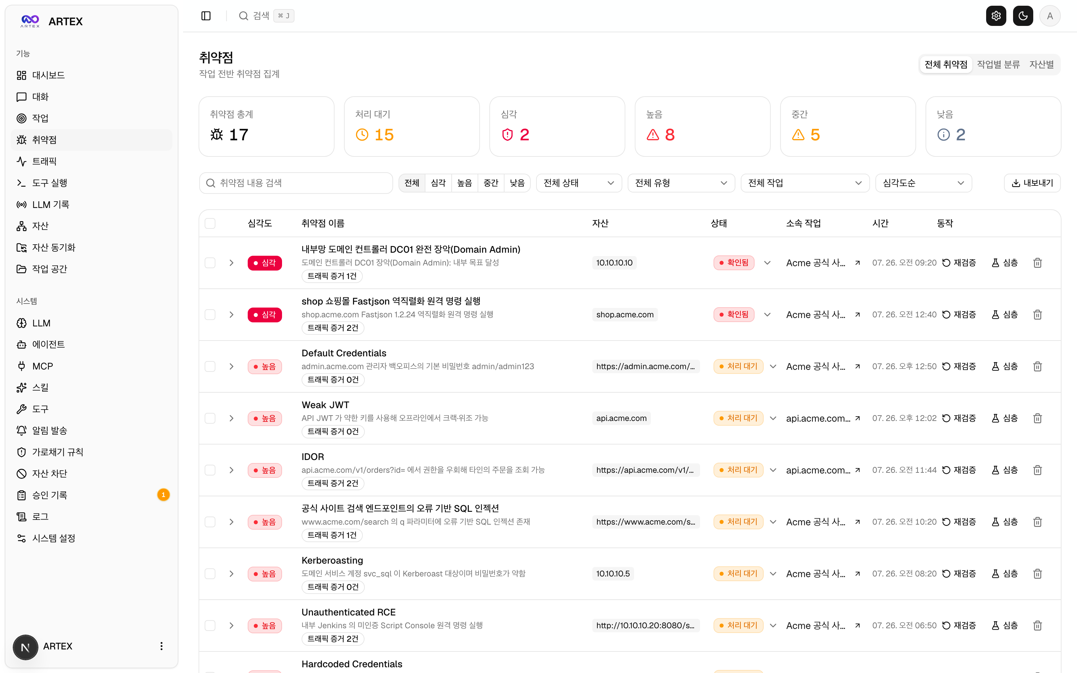The image size is (1077, 673).
Task: Open 자산 동기화 in the sidebar
Action: [x=91, y=247]
